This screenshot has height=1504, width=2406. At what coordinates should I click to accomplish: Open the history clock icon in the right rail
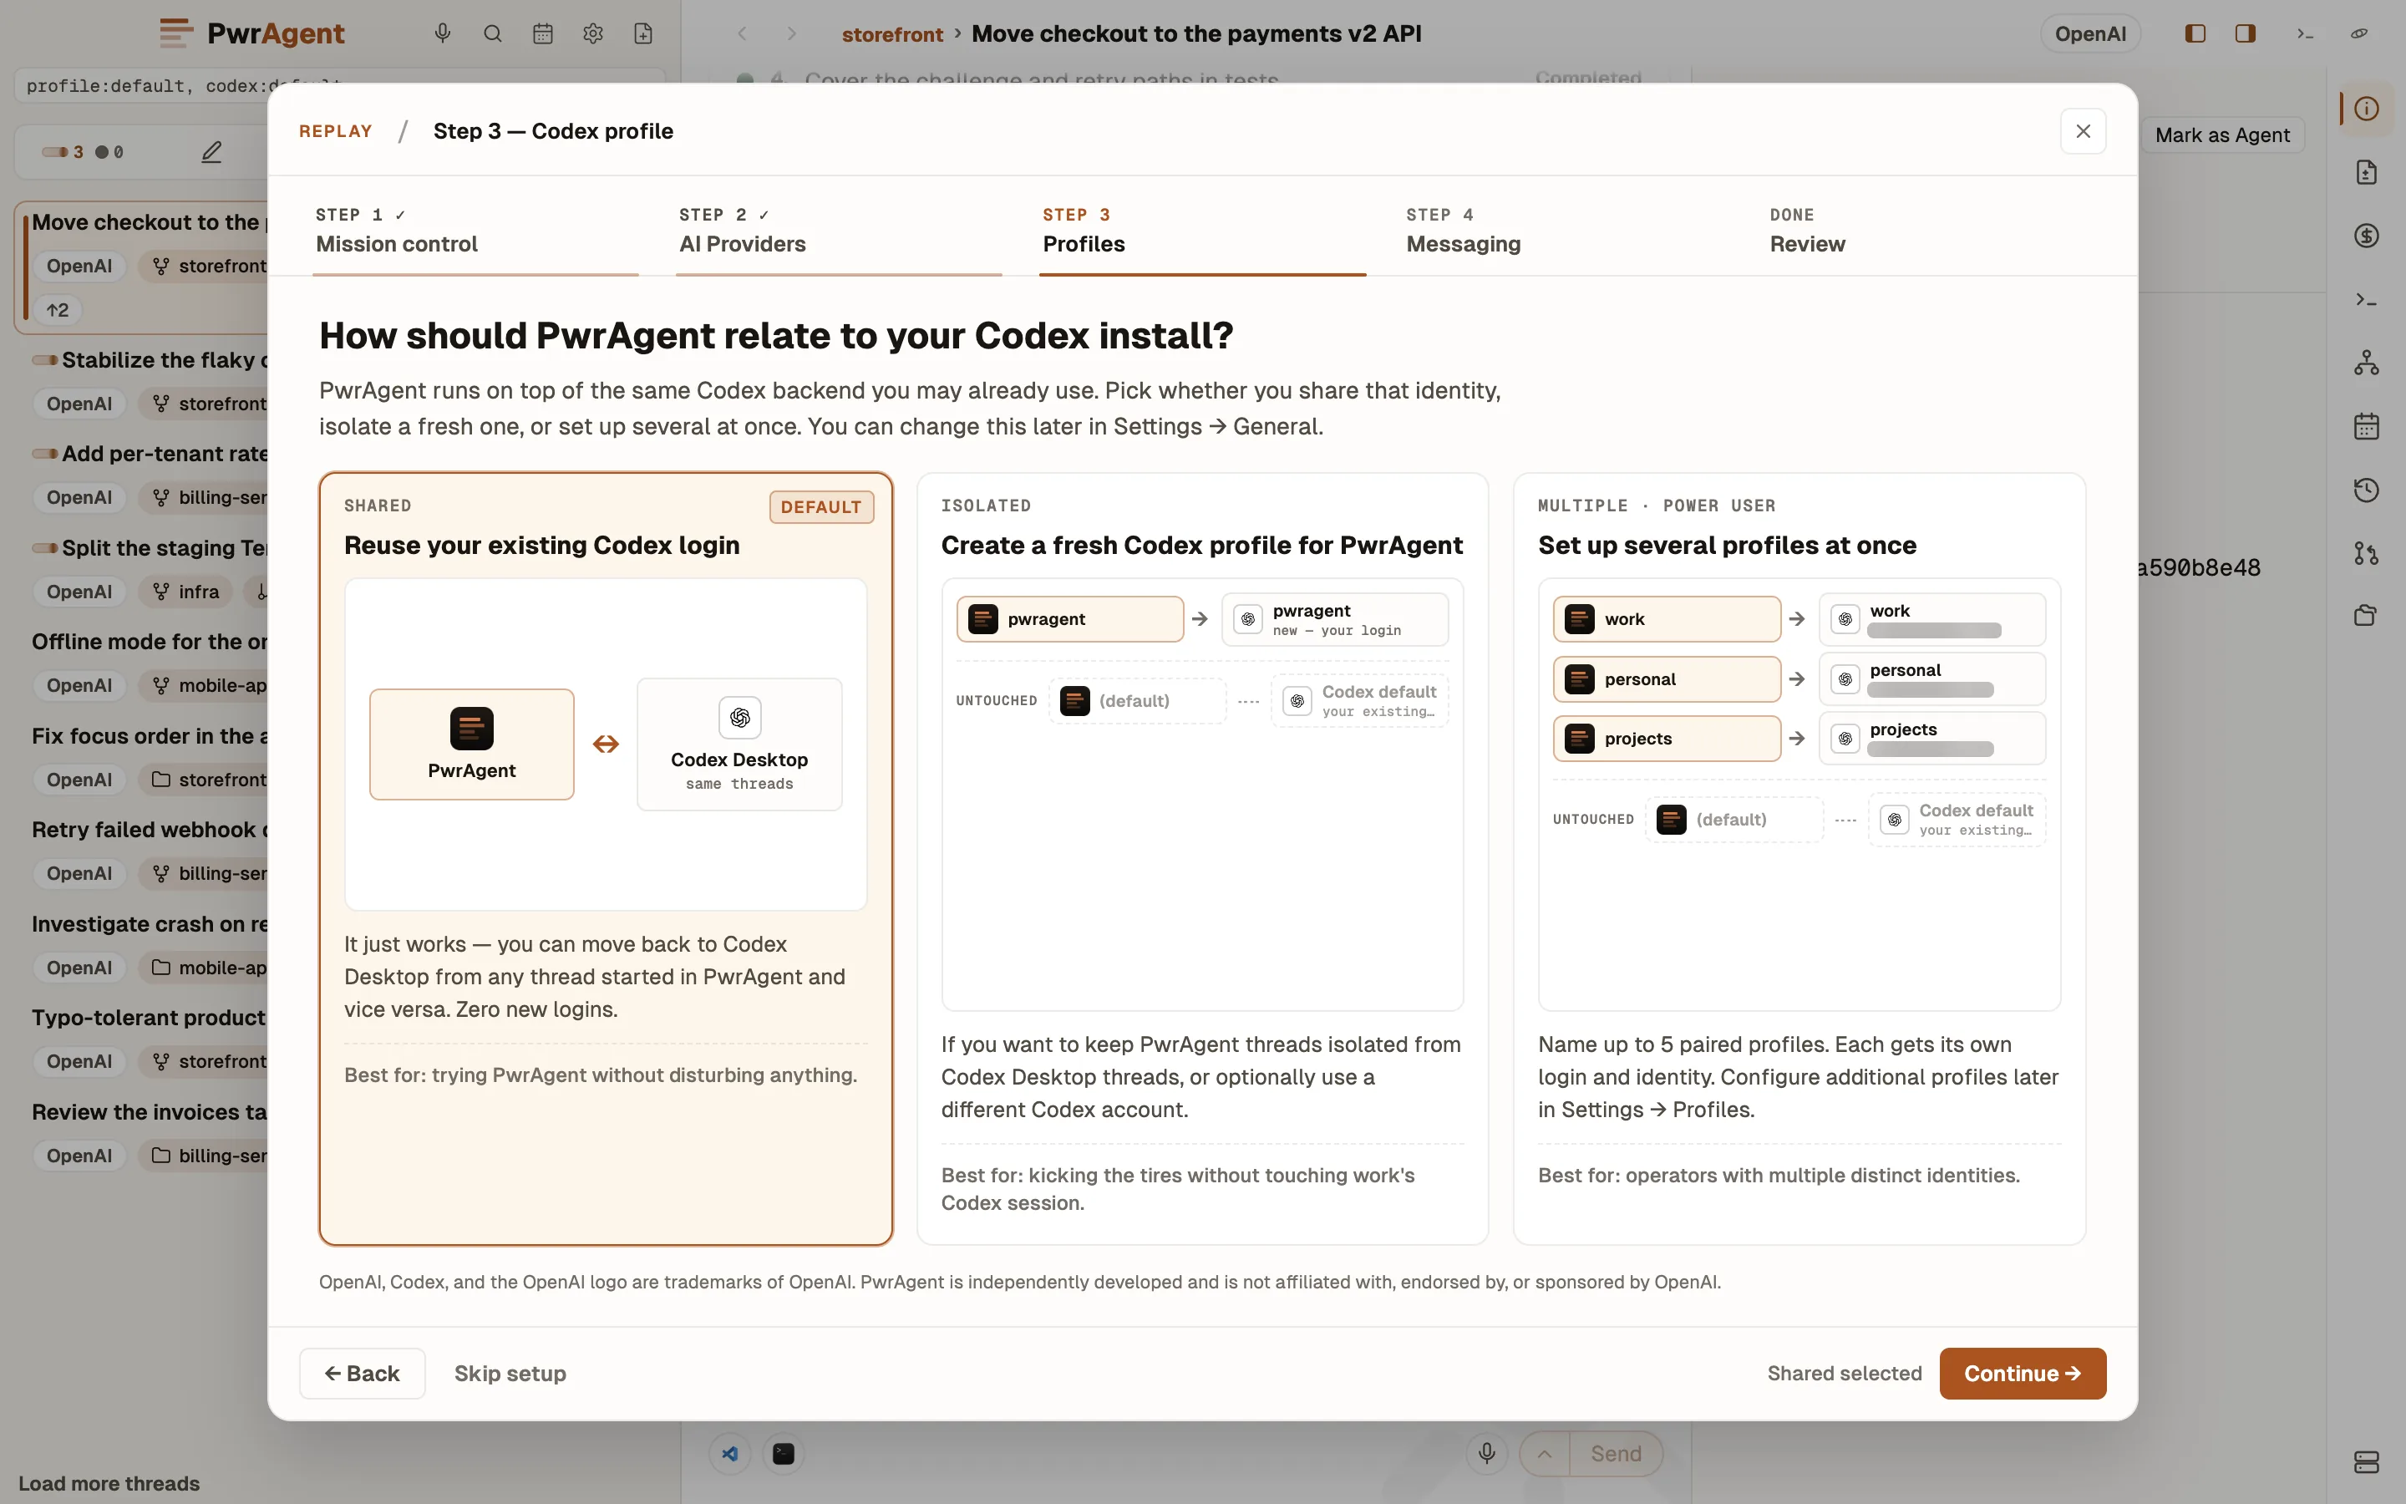2366,490
